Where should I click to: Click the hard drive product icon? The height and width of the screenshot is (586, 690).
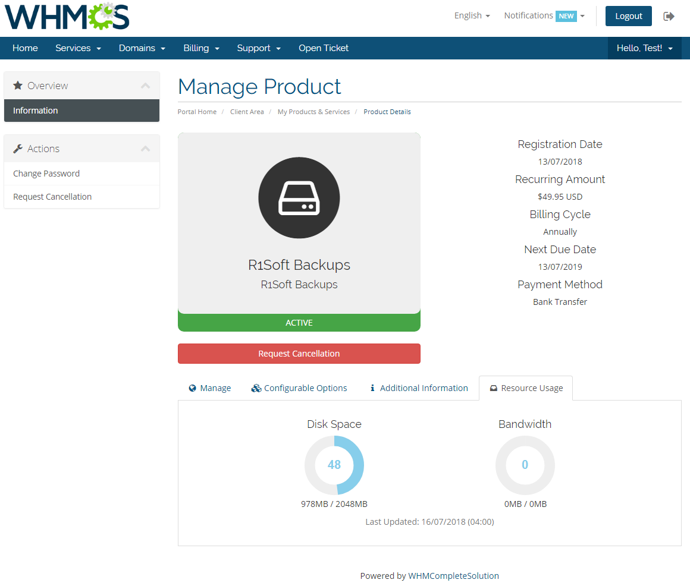tap(299, 199)
